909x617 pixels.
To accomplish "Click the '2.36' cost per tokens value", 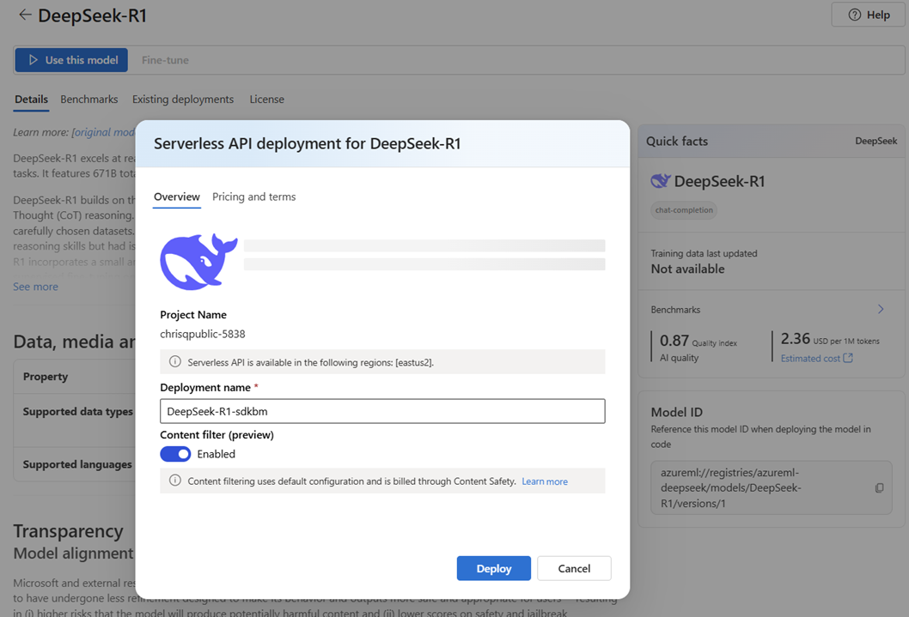I will pos(796,339).
